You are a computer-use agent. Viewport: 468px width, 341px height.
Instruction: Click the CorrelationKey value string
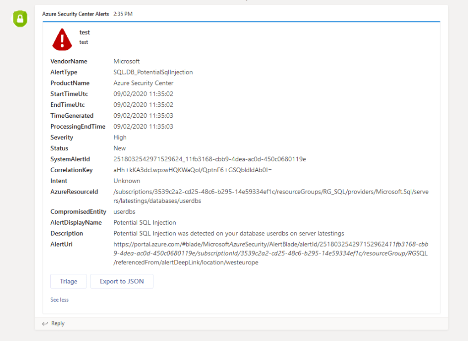click(x=193, y=170)
